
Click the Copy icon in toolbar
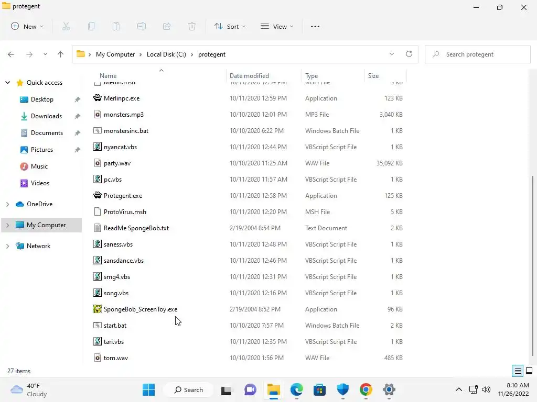pos(91,26)
